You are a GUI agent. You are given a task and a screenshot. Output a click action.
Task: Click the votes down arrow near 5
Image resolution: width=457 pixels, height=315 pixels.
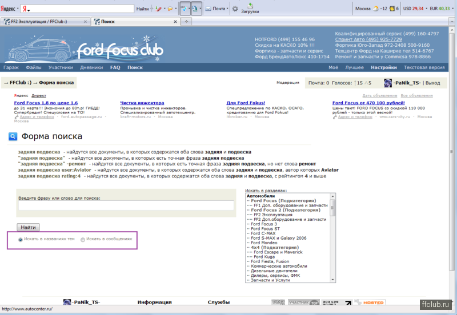tap(366, 83)
